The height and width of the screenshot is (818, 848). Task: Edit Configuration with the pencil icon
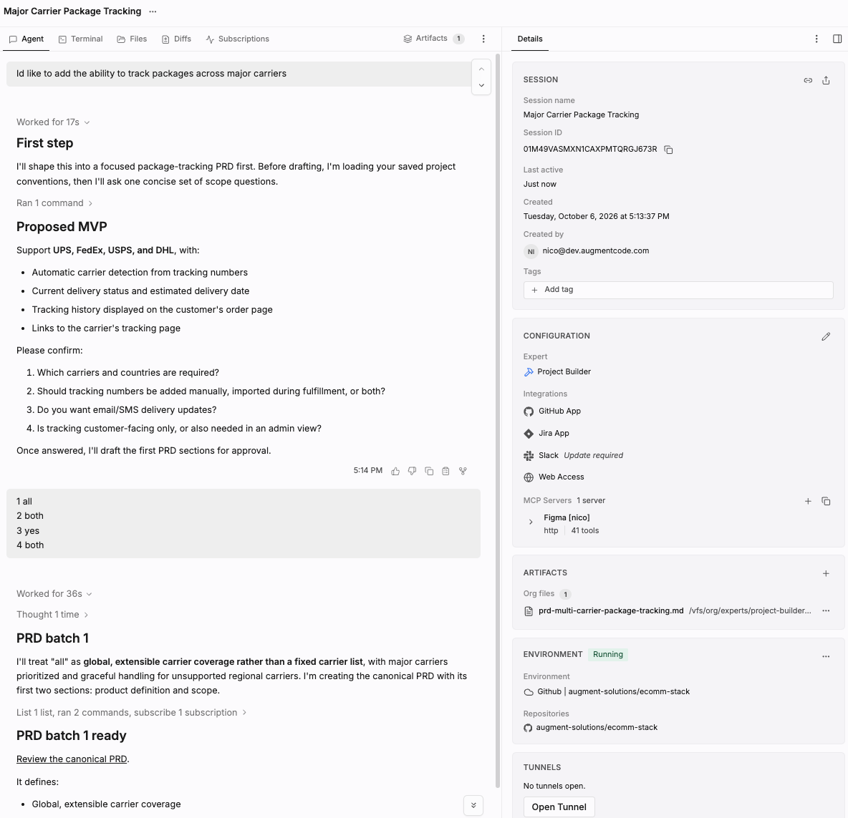point(826,336)
